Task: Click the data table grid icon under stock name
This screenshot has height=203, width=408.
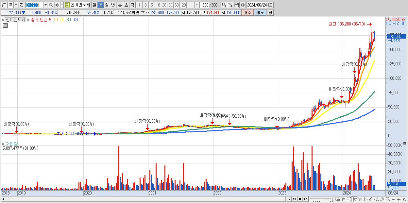Action: 5,25
